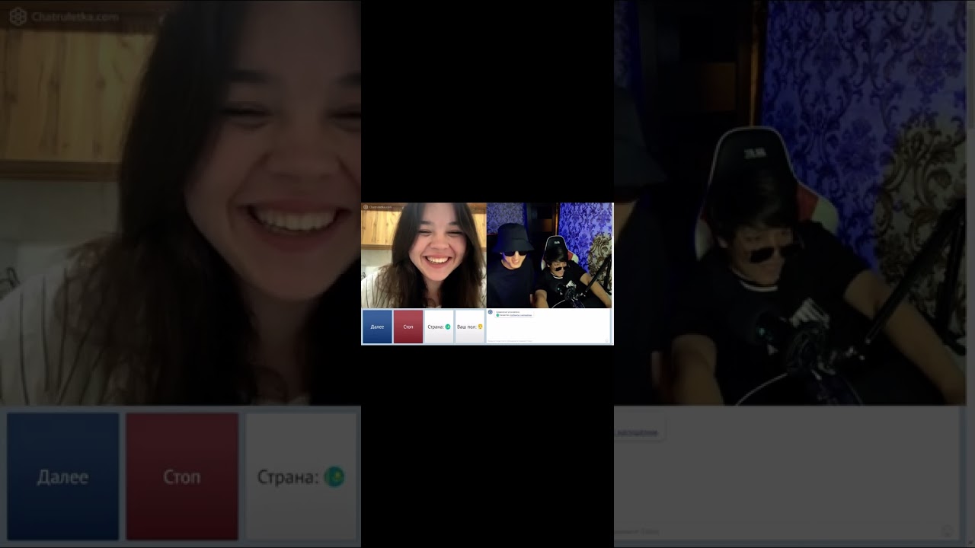Click the blue Далее button

pyautogui.click(x=377, y=327)
